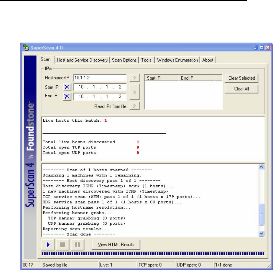The height and width of the screenshot is (270, 273).
Task: Open the Windows Enumeration tab
Action: (177, 60)
